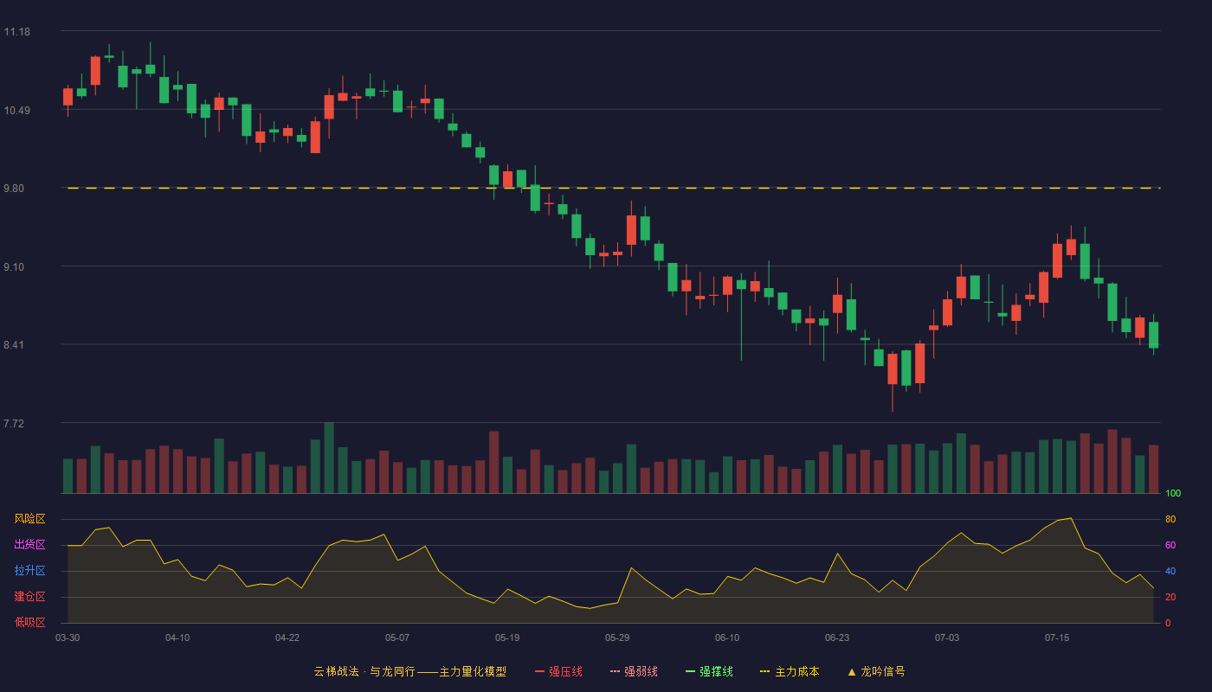Click the 11.18 price axis label
This screenshot has height=692, width=1212.
pos(17,32)
